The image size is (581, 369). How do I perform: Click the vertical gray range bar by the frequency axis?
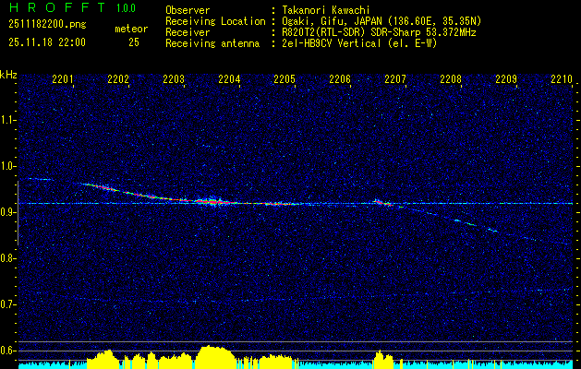pyautogui.click(x=18, y=213)
